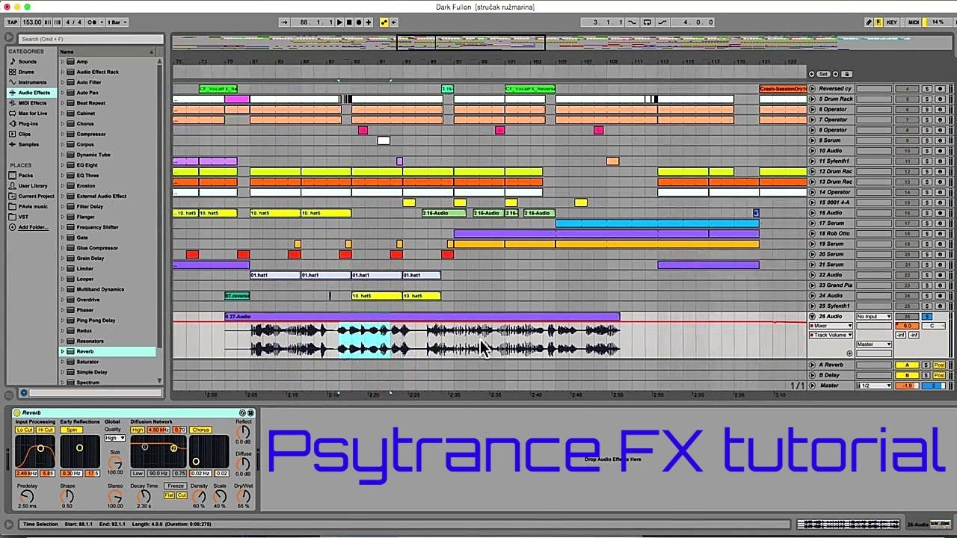957x538 pixels.
Task: Enable MIDI map mode
Action: coord(914,22)
